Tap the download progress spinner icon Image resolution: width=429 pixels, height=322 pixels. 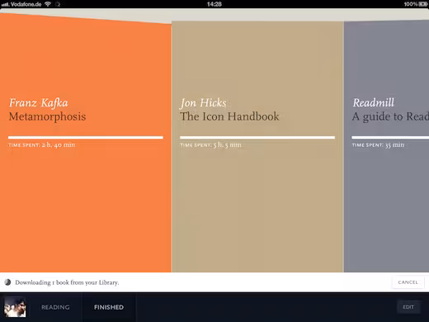click(7, 282)
